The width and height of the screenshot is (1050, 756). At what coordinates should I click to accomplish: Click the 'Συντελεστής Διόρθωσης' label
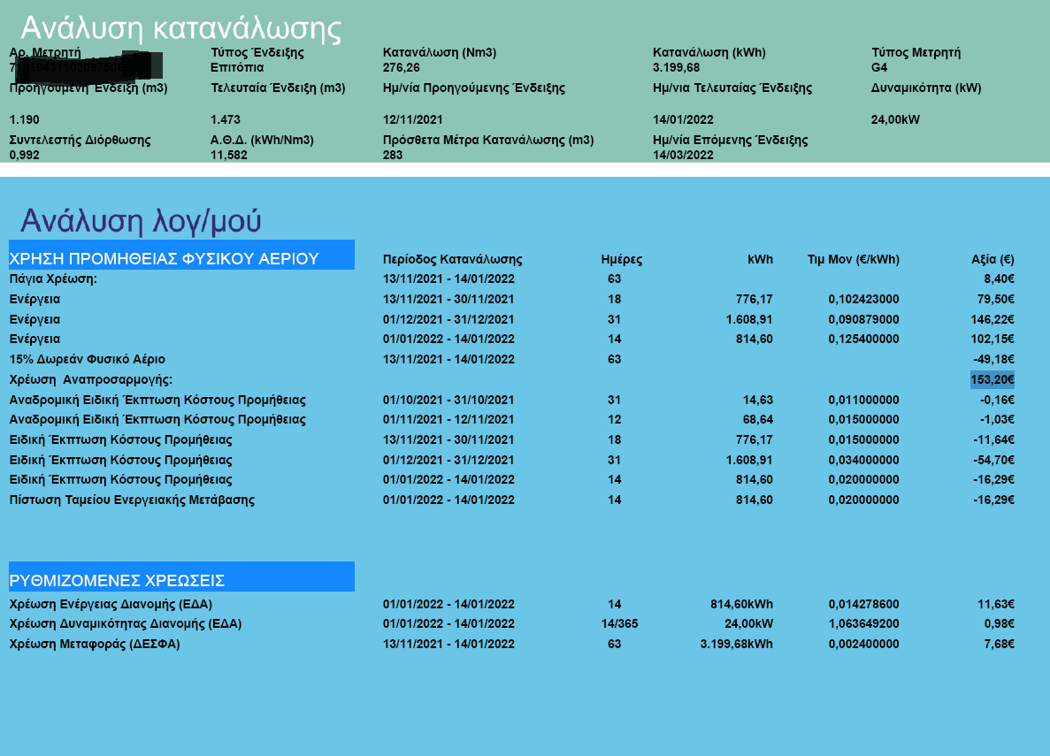tap(80, 140)
